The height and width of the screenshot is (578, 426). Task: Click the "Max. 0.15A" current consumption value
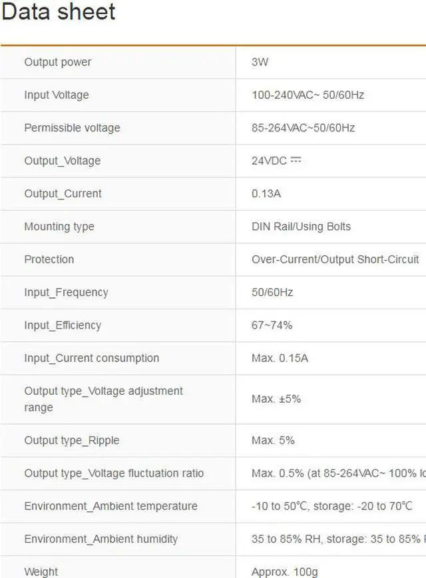[280, 358]
